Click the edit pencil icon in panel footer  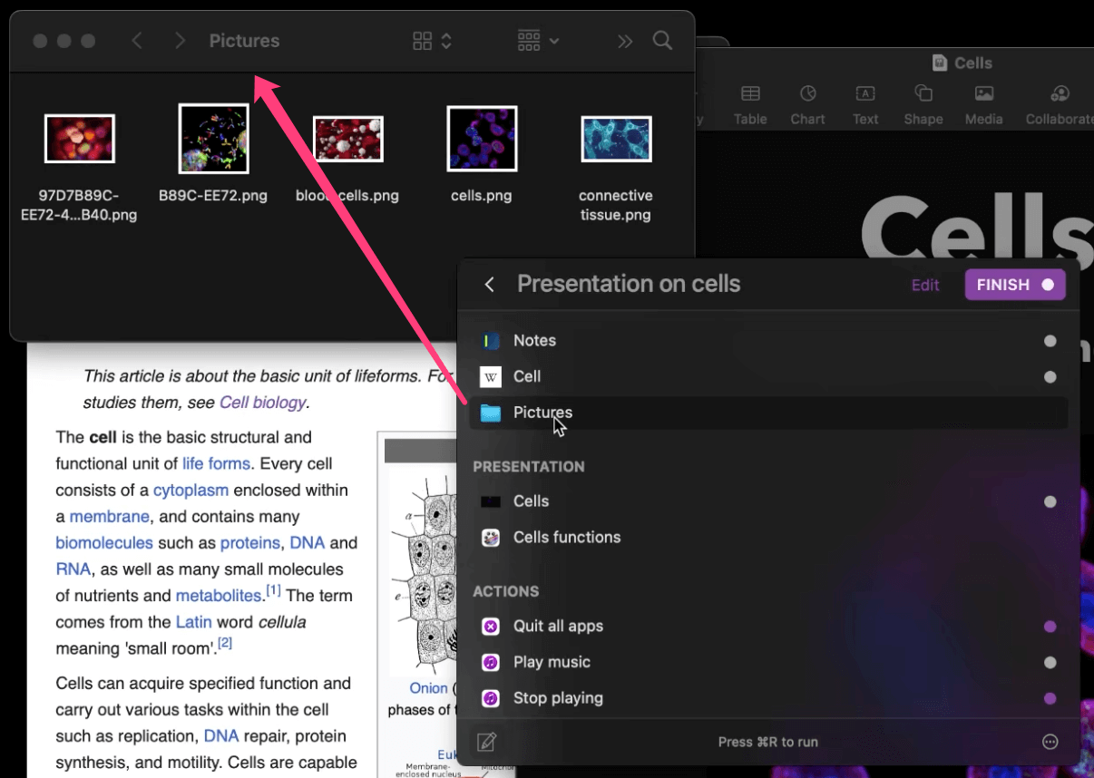coord(486,743)
